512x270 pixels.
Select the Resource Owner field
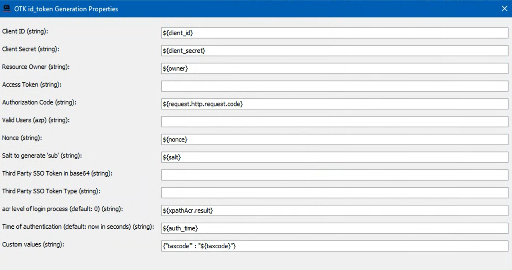[334, 68]
